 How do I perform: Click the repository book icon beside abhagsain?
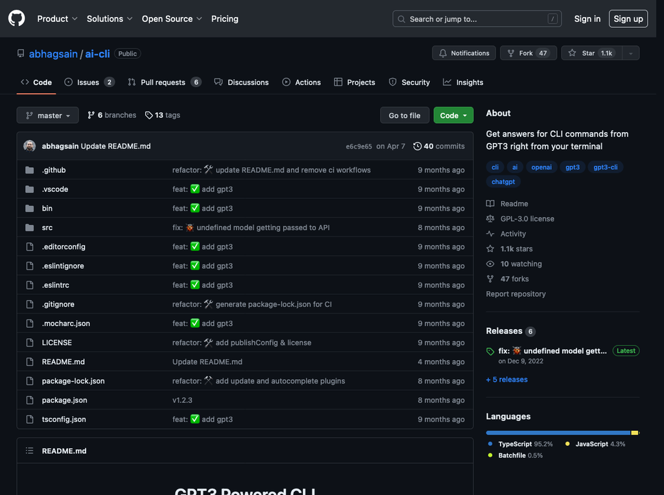21,53
